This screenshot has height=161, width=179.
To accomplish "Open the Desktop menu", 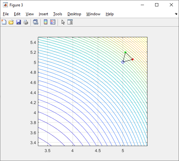I will click(x=74, y=14).
